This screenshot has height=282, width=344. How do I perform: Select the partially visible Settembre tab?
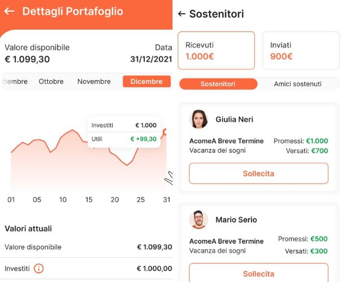coord(15,82)
